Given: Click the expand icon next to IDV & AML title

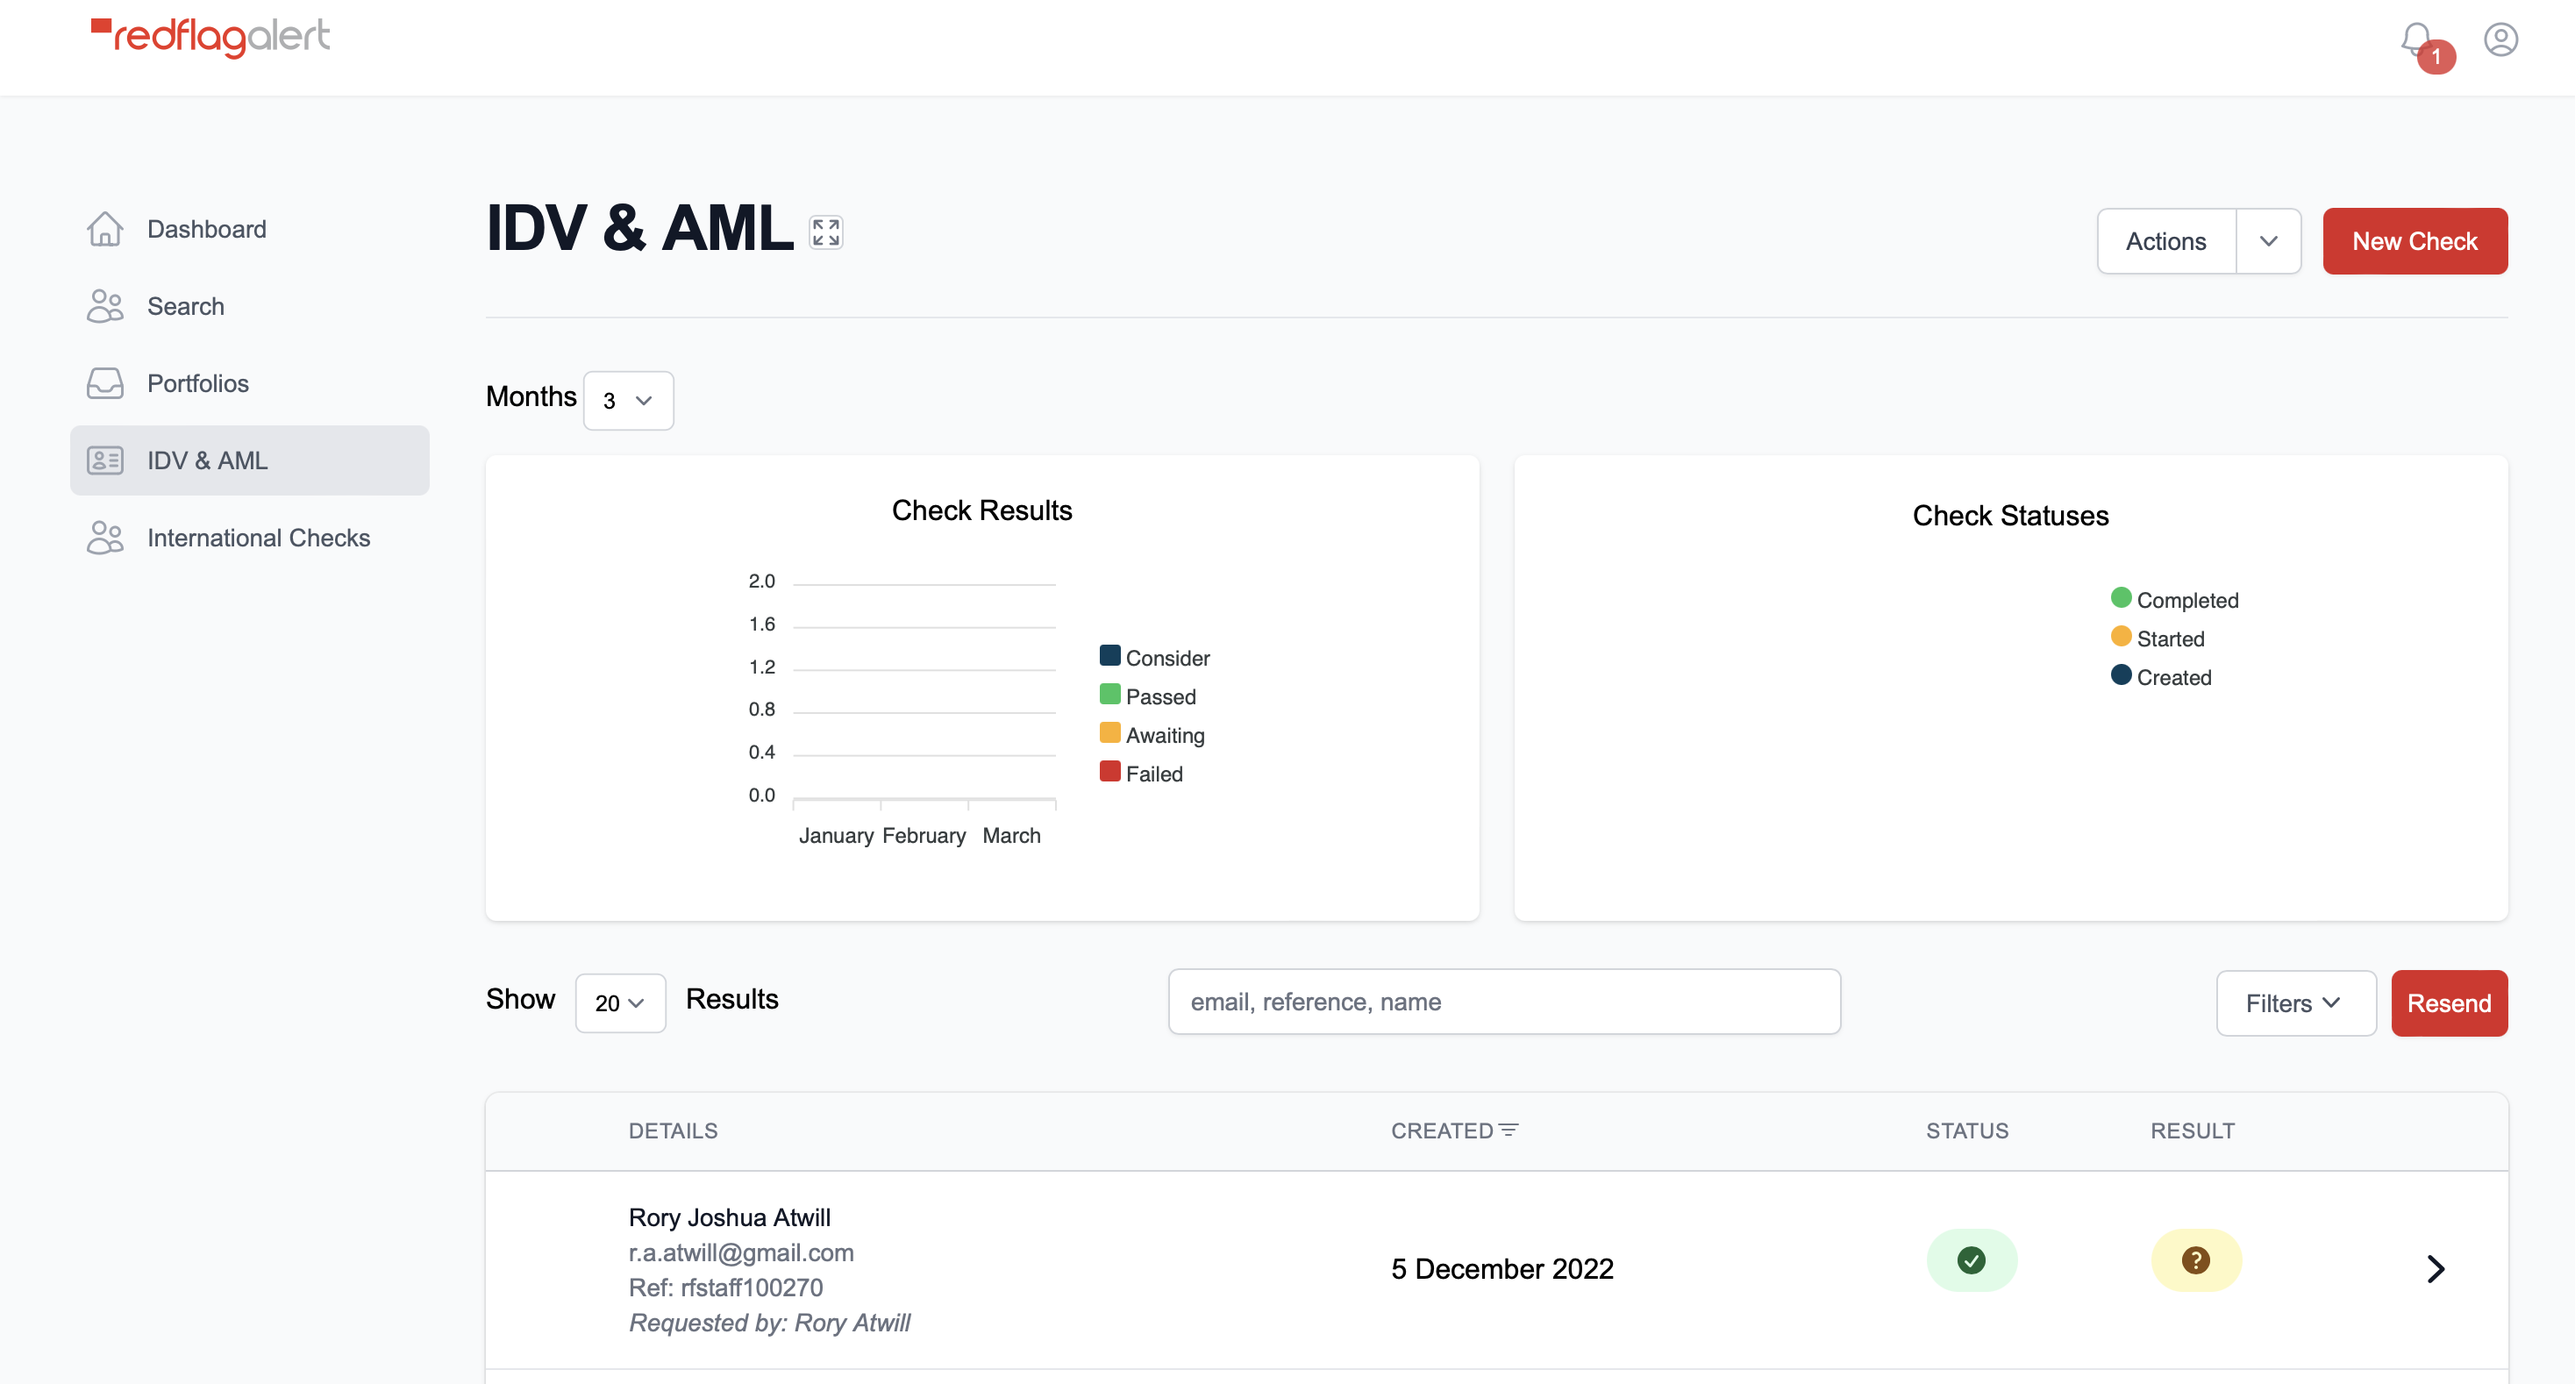Looking at the screenshot, I should (x=825, y=232).
